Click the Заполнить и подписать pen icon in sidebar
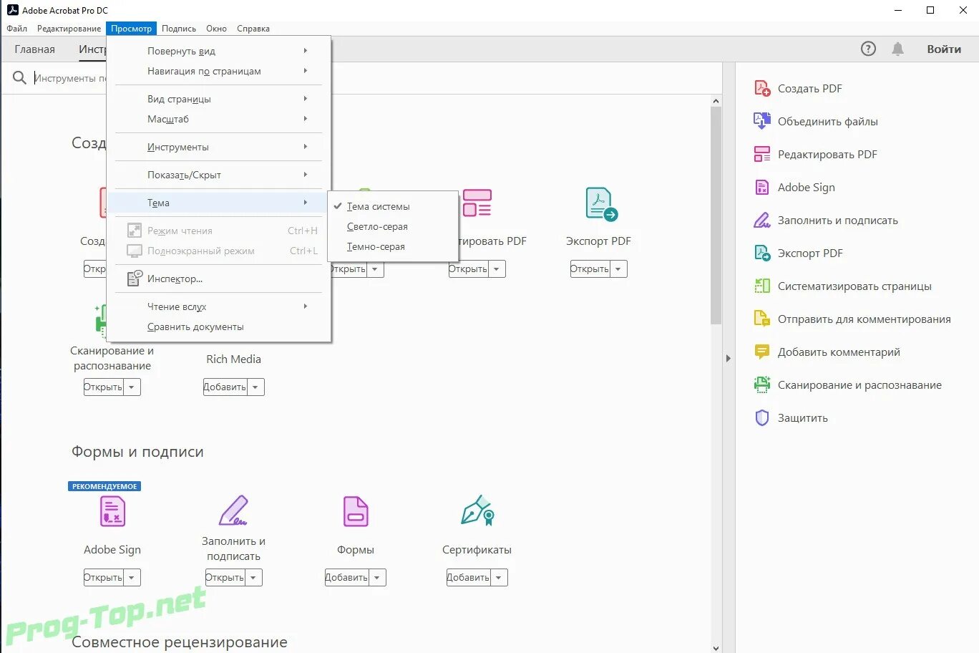This screenshot has height=653, width=979. coord(762,220)
